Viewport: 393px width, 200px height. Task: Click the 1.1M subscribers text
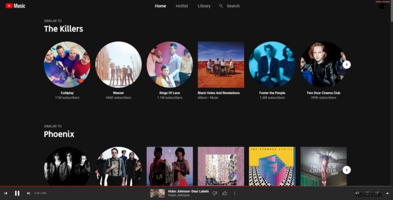click(x=170, y=98)
